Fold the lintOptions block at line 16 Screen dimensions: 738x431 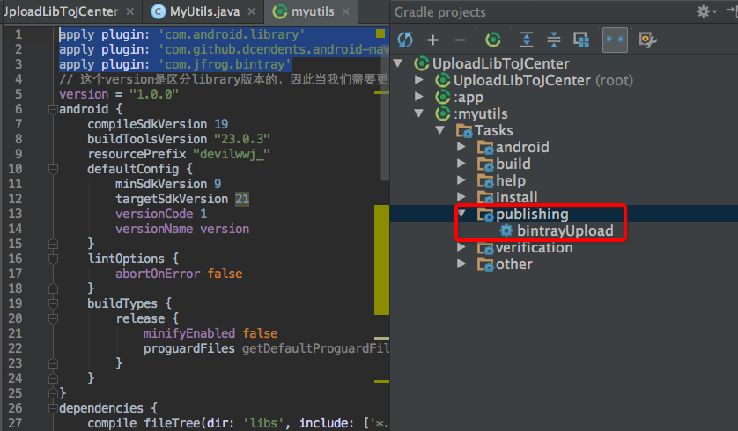(x=53, y=259)
